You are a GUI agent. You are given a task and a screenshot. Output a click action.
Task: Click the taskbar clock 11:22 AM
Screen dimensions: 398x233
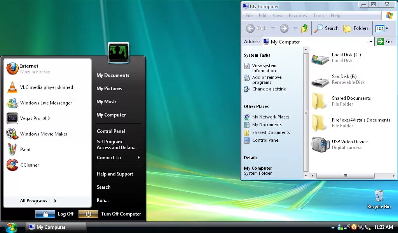tap(384, 227)
